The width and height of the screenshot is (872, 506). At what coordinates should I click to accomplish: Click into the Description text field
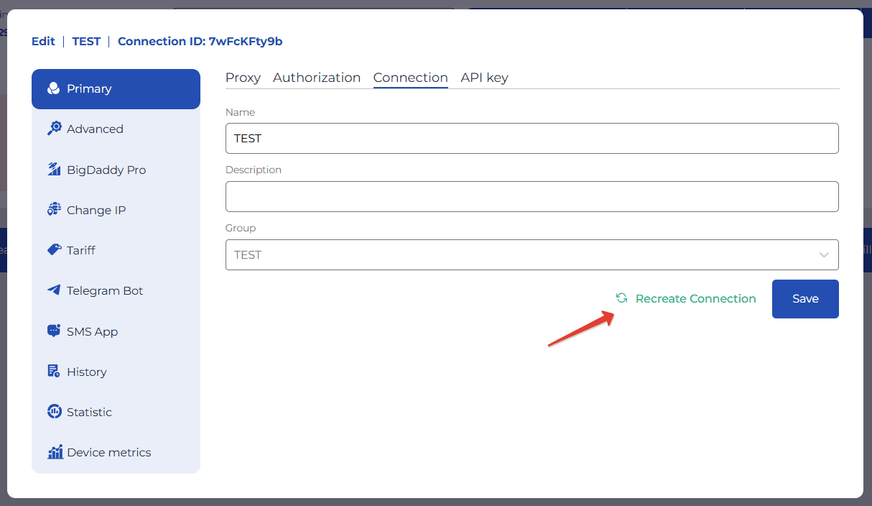(x=532, y=197)
